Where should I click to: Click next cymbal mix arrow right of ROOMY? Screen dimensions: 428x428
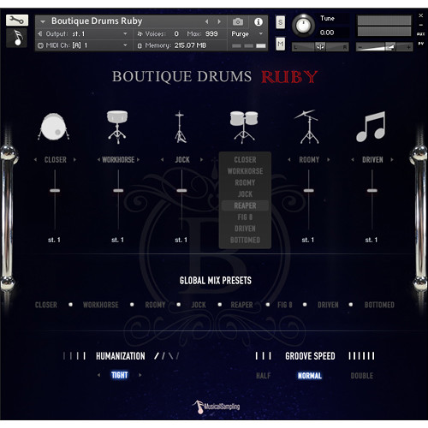(x=329, y=160)
